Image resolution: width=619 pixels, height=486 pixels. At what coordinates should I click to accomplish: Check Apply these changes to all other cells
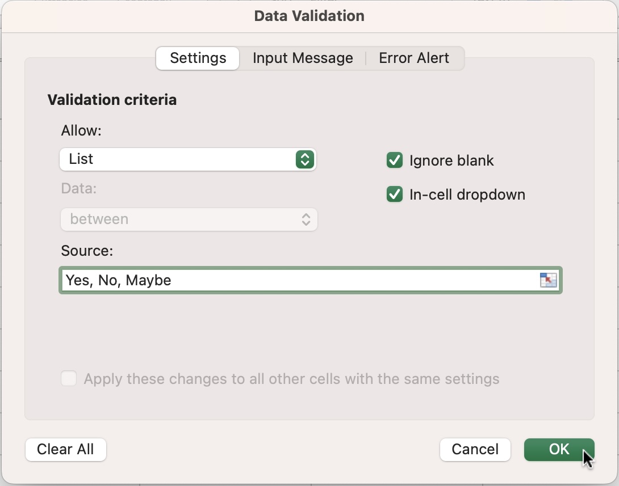[69, 378]
